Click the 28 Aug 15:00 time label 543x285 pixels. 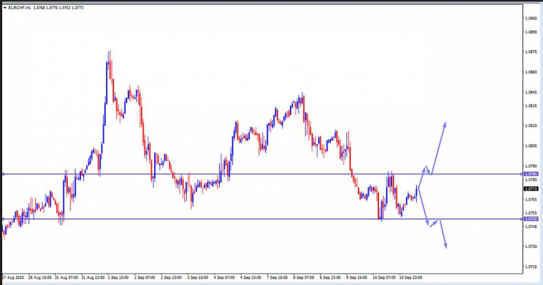point(40,277)
